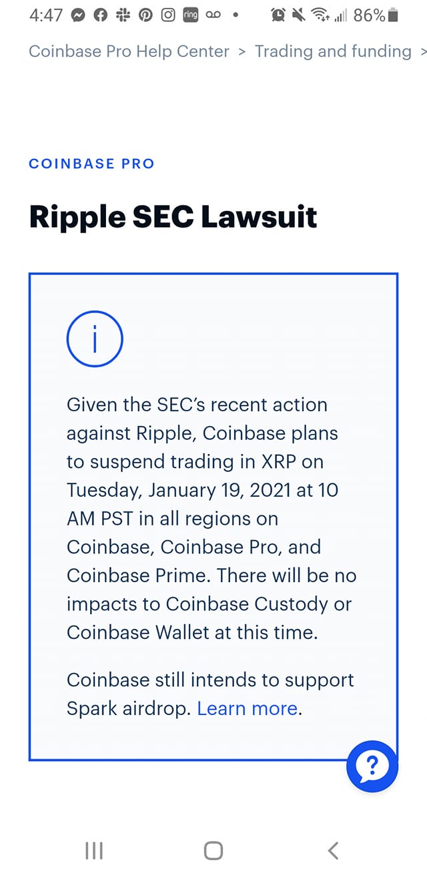The height and width of the screenshot is (878, 427).
Task: Tap the Ring app notification icon
Action: coord(190,15)
